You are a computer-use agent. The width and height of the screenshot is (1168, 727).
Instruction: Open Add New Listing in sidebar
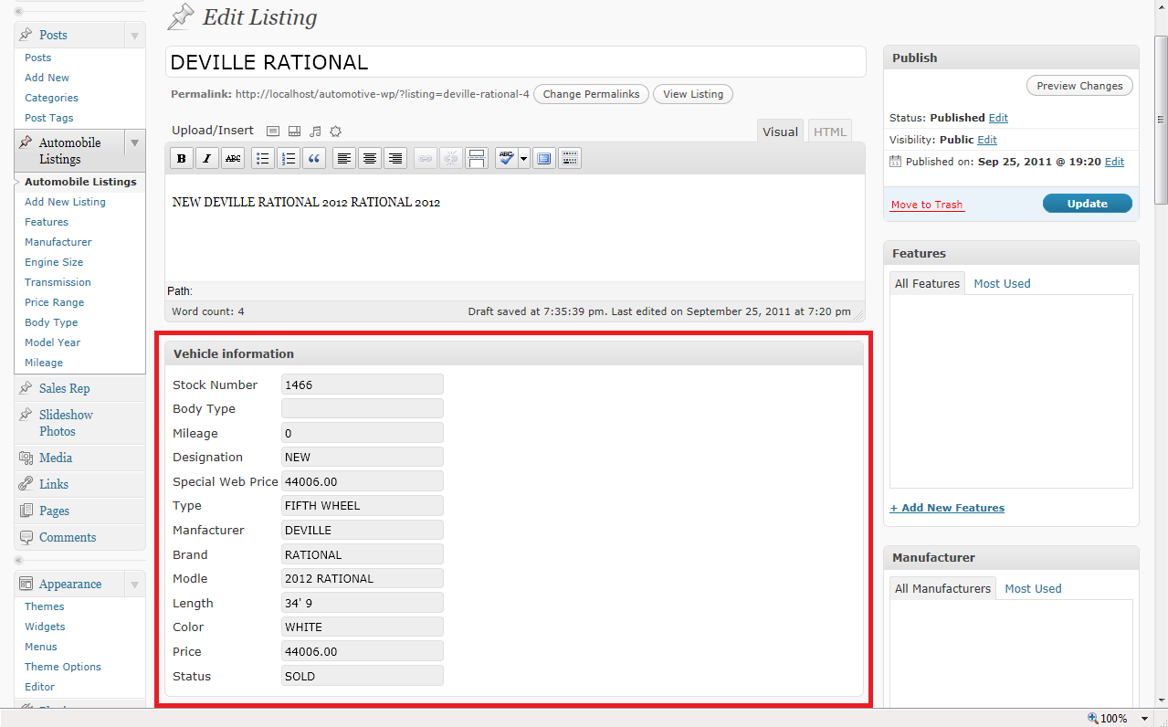65,202
